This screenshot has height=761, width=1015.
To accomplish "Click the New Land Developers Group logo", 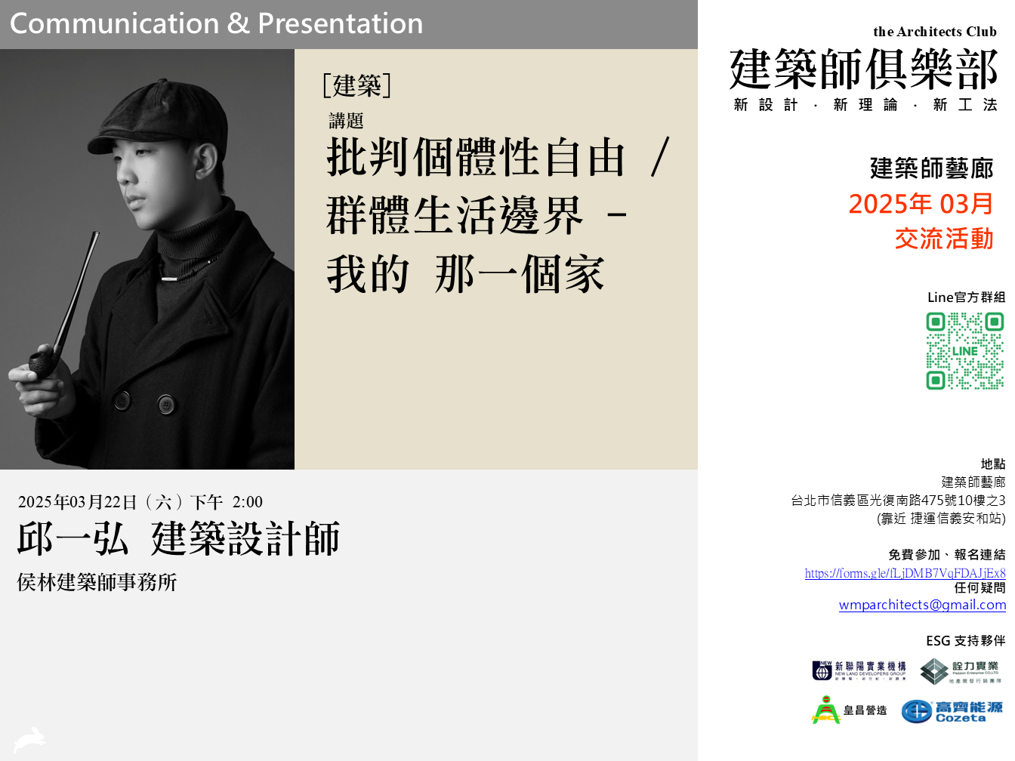I will (x=859, y=670).
